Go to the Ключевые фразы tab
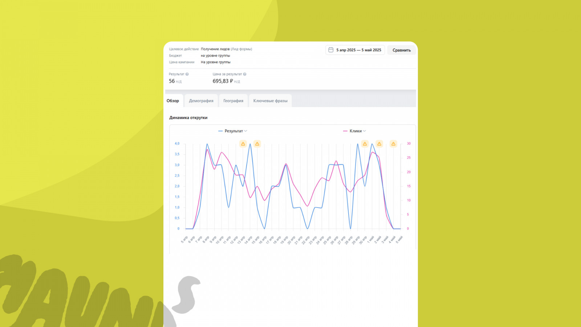 (270, 101)
